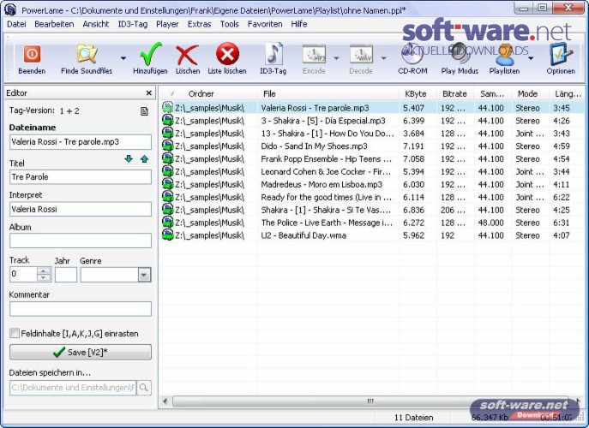Select The Police - Live Earth row

[x=372, y=223]
